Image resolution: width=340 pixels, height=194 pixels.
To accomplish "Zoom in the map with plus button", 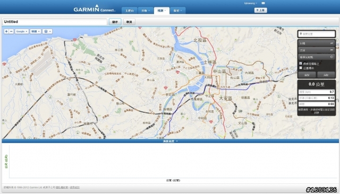I will [x=6, y=31].
